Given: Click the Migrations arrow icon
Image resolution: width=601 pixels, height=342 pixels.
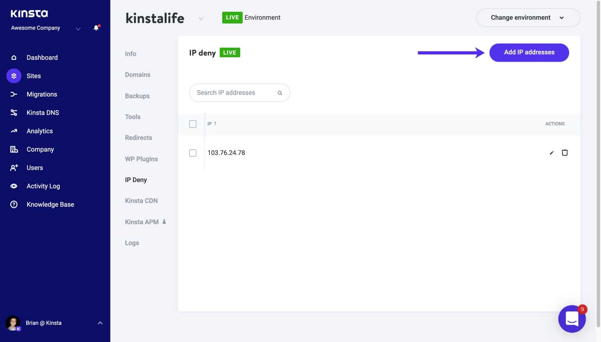Looking at the screenshot, I should [14, 94].
